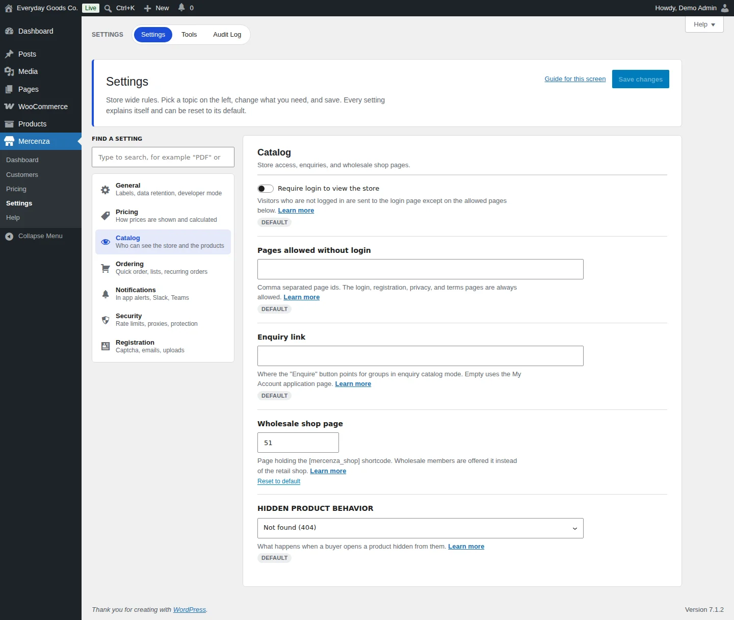Open the Pricing submenu under Mercenza
This screenshot has width=734, height=620.
tap(16, 189)
